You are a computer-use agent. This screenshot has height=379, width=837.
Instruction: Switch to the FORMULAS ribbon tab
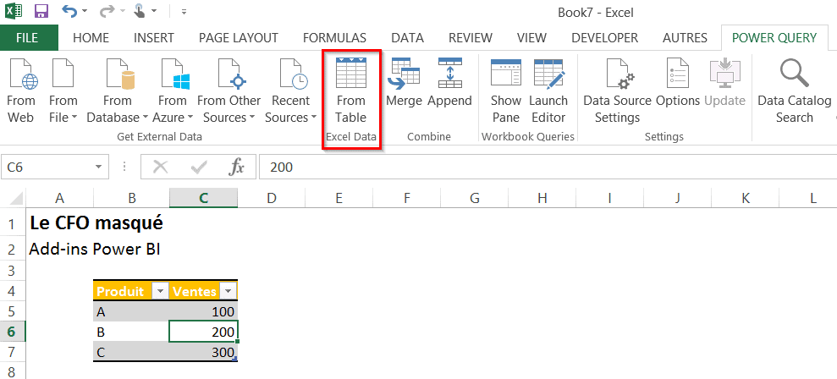[334, 38]
